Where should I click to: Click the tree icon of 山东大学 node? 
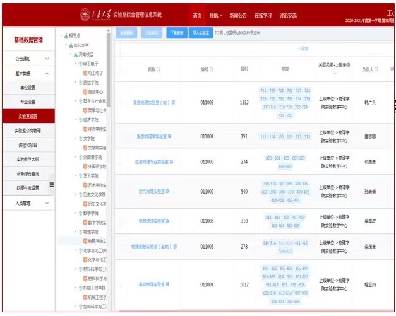tap(71, 46)
